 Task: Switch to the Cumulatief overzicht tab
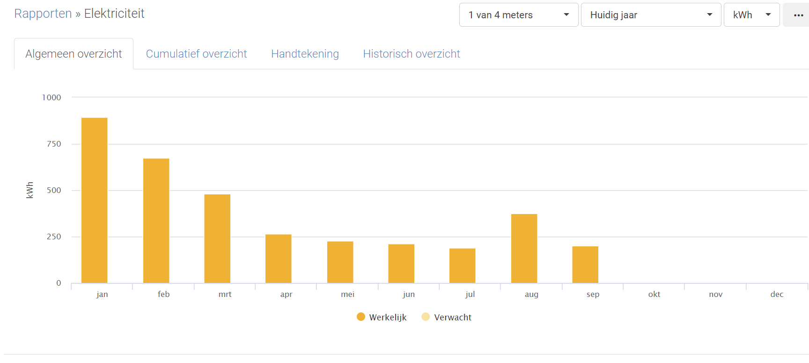[x=196, y=54]
